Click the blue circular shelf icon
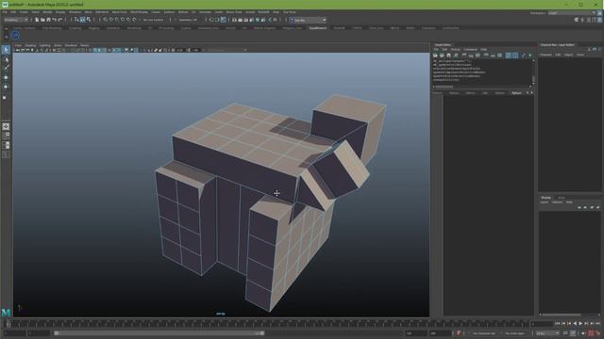The image size is (604, 339). (15, 36)
